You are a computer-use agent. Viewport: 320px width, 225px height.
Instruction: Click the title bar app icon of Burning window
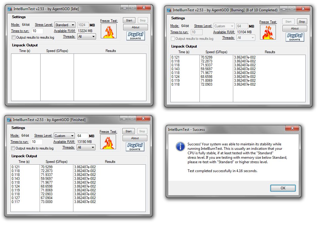coord(169,10)
